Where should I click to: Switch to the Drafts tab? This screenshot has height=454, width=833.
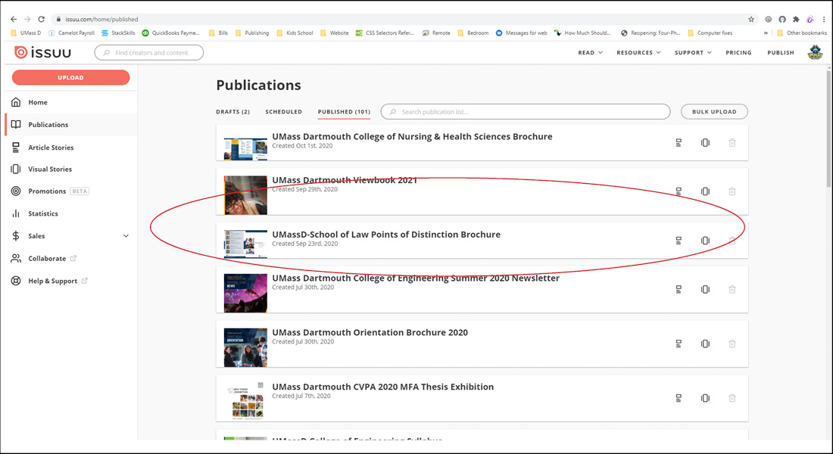(232, 112)
